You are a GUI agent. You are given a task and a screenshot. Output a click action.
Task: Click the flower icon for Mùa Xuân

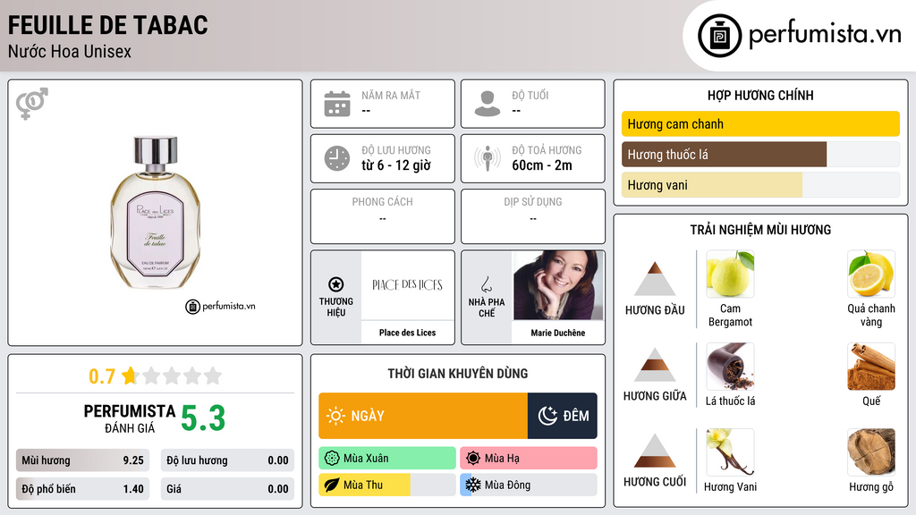click(x=332, y=459)
